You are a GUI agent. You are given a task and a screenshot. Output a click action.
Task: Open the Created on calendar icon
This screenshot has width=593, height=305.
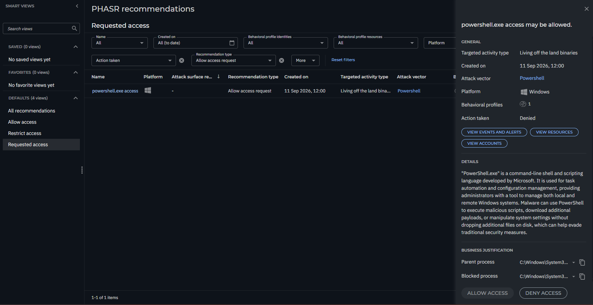click(x=232, y=43)
